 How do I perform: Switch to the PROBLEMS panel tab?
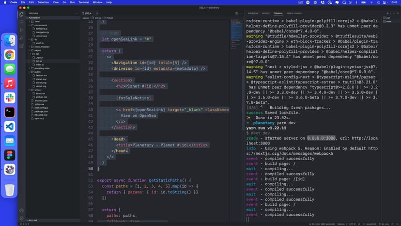[x=253, y=13]
